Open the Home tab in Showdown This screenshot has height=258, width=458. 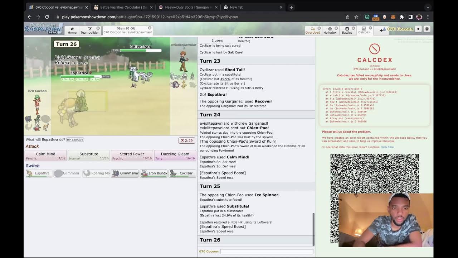coord(72,30)
